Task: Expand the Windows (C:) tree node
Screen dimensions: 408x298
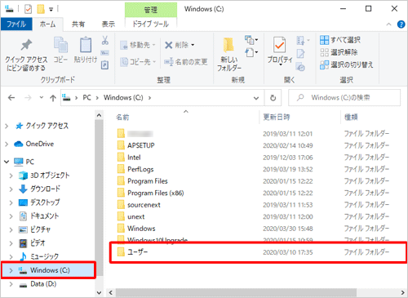Action: (x=11, y=270)
